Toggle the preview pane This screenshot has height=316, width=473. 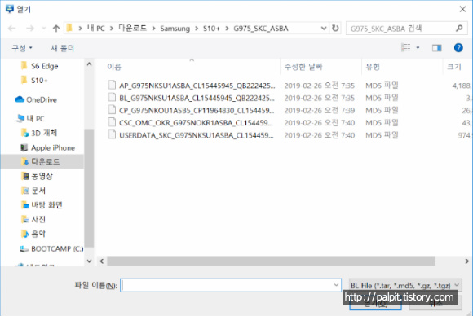coord(437,47)
